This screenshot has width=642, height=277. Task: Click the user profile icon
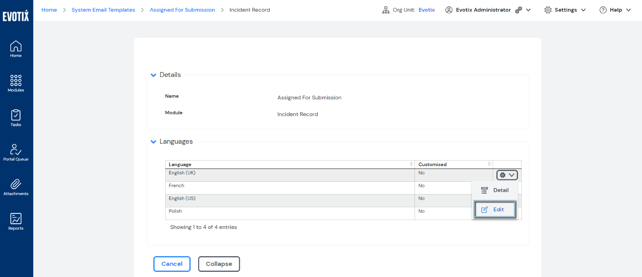[449, 10]
